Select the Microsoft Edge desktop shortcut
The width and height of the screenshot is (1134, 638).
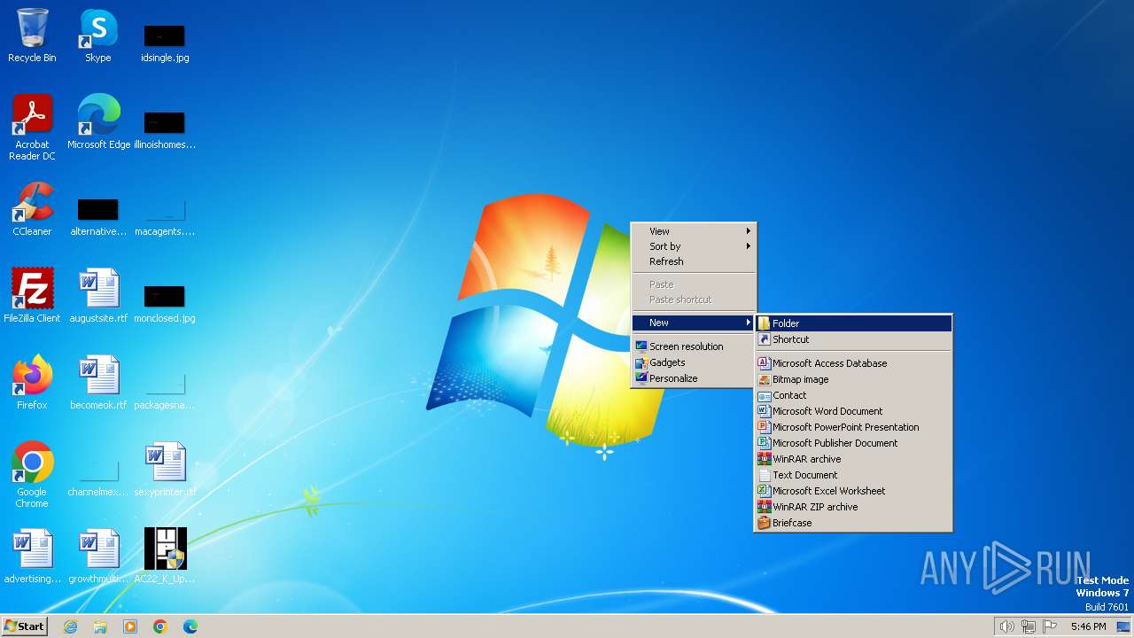(x=98, y=122)
